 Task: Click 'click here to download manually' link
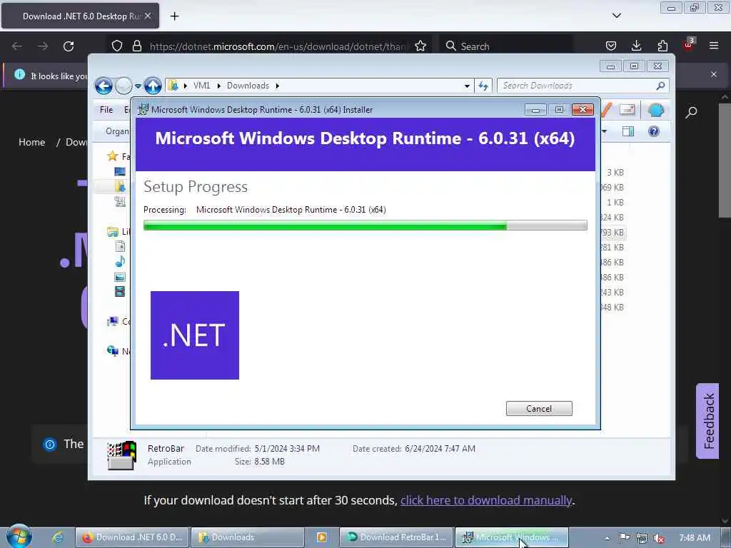pyautogui.click(x=485, y=500)
